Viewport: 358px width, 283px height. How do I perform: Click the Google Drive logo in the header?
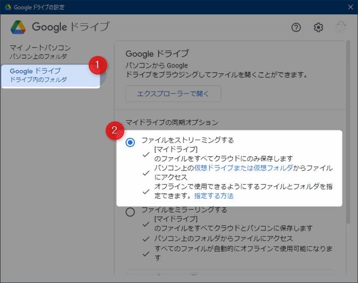[x=18, y=27]
